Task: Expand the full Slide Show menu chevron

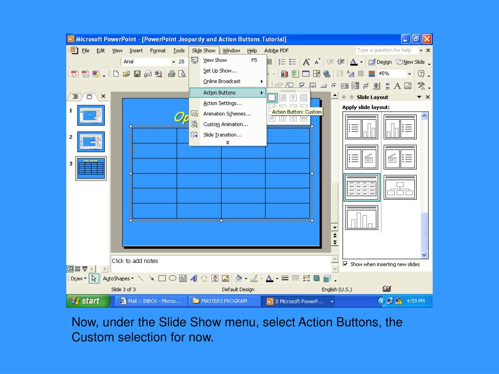Action: pos(228,143)
